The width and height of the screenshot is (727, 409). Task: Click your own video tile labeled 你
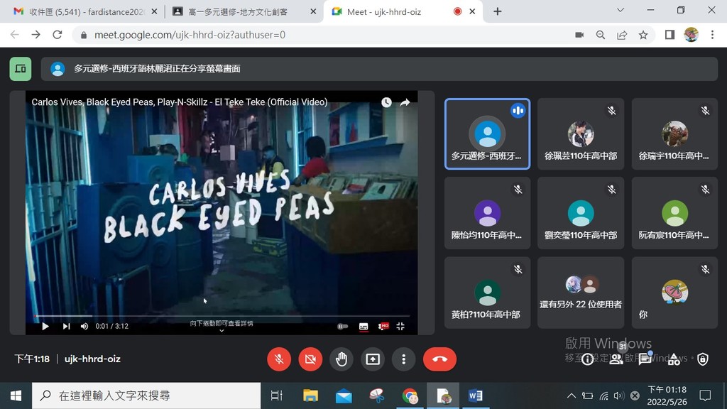point(674,293)
